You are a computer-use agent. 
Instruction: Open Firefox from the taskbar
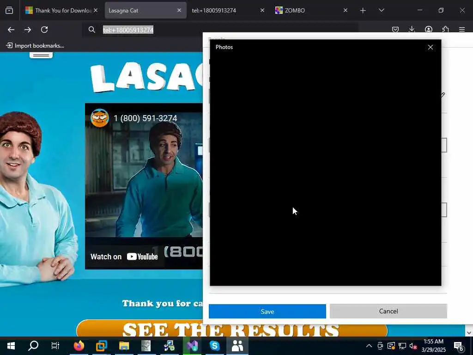click(79, 346)
